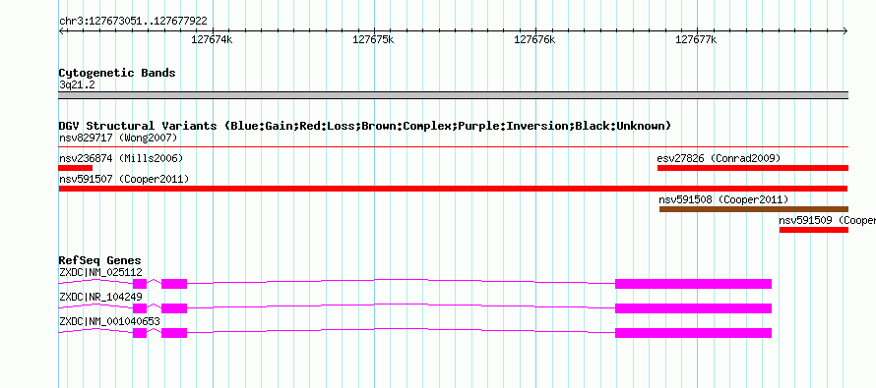Click the 3q21.2 band label

(78, 84)
